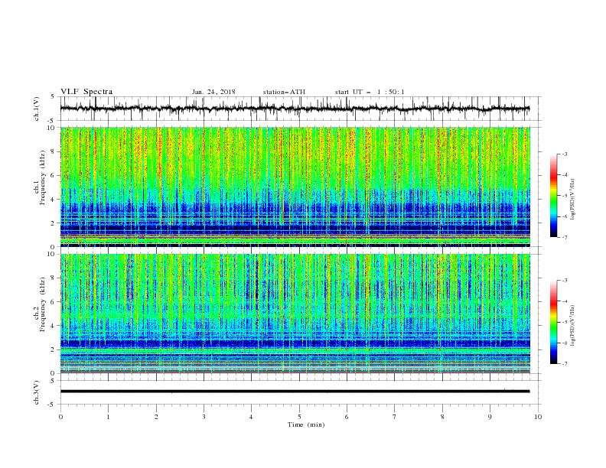Click the "Time (min)" axis title

click(306, 424)
